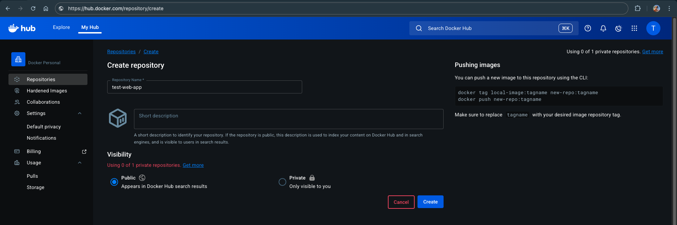The image size is (677, 225).
Task: Open the help question mark icon
Action: click(588, 28)
